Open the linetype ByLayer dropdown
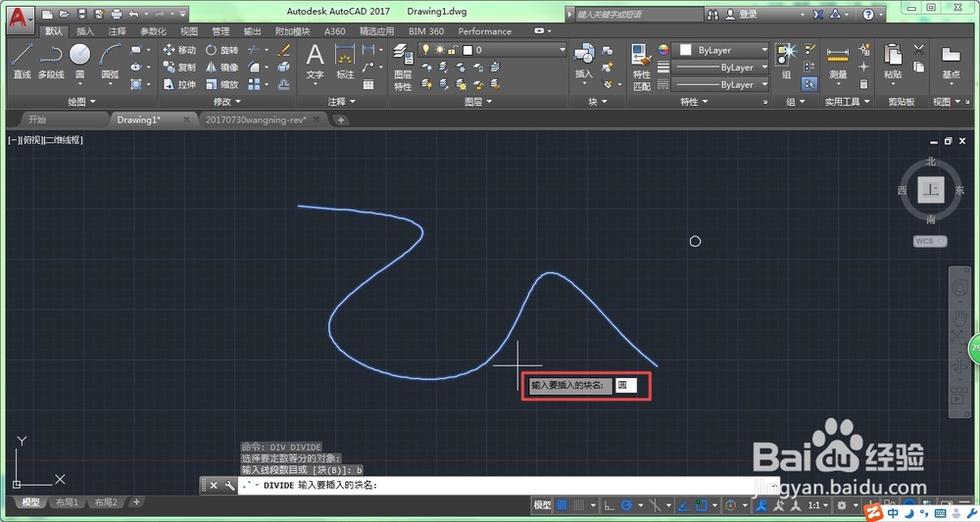Viewport: 980px width, 522px height. 722,84
